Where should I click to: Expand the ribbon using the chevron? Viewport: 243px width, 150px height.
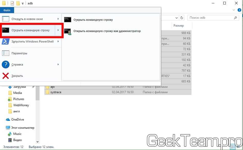[234, 10]
